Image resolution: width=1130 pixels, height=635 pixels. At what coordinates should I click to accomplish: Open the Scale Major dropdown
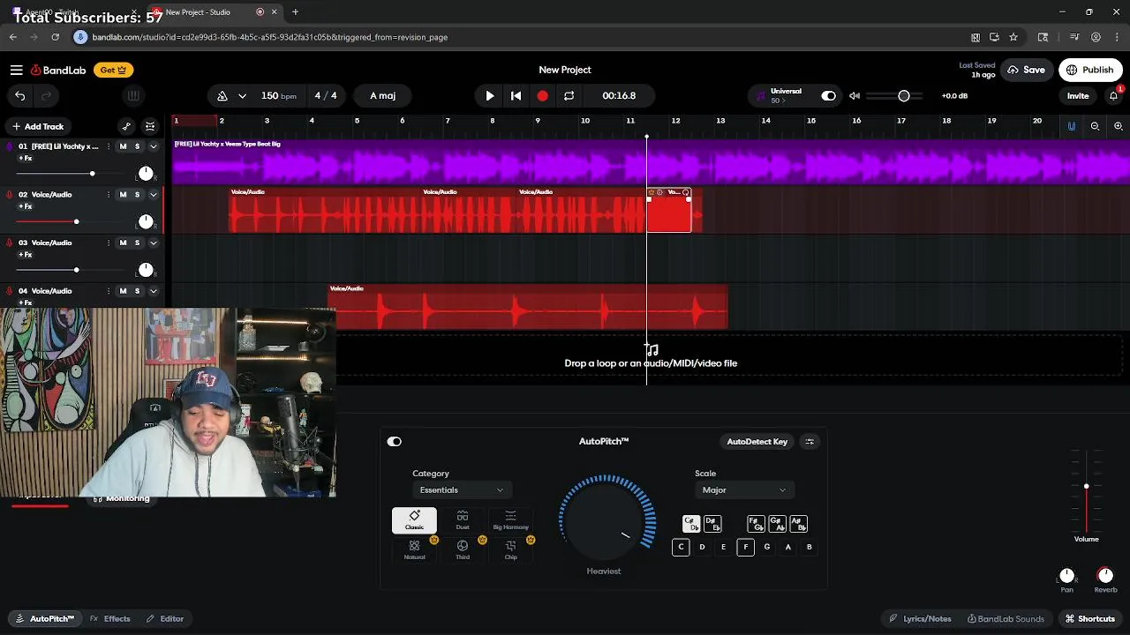tap(743, 490)
